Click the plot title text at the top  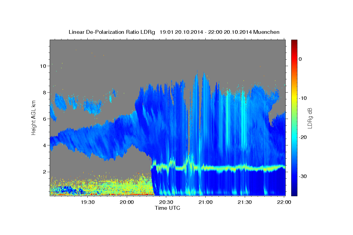(x=174, y=32)
